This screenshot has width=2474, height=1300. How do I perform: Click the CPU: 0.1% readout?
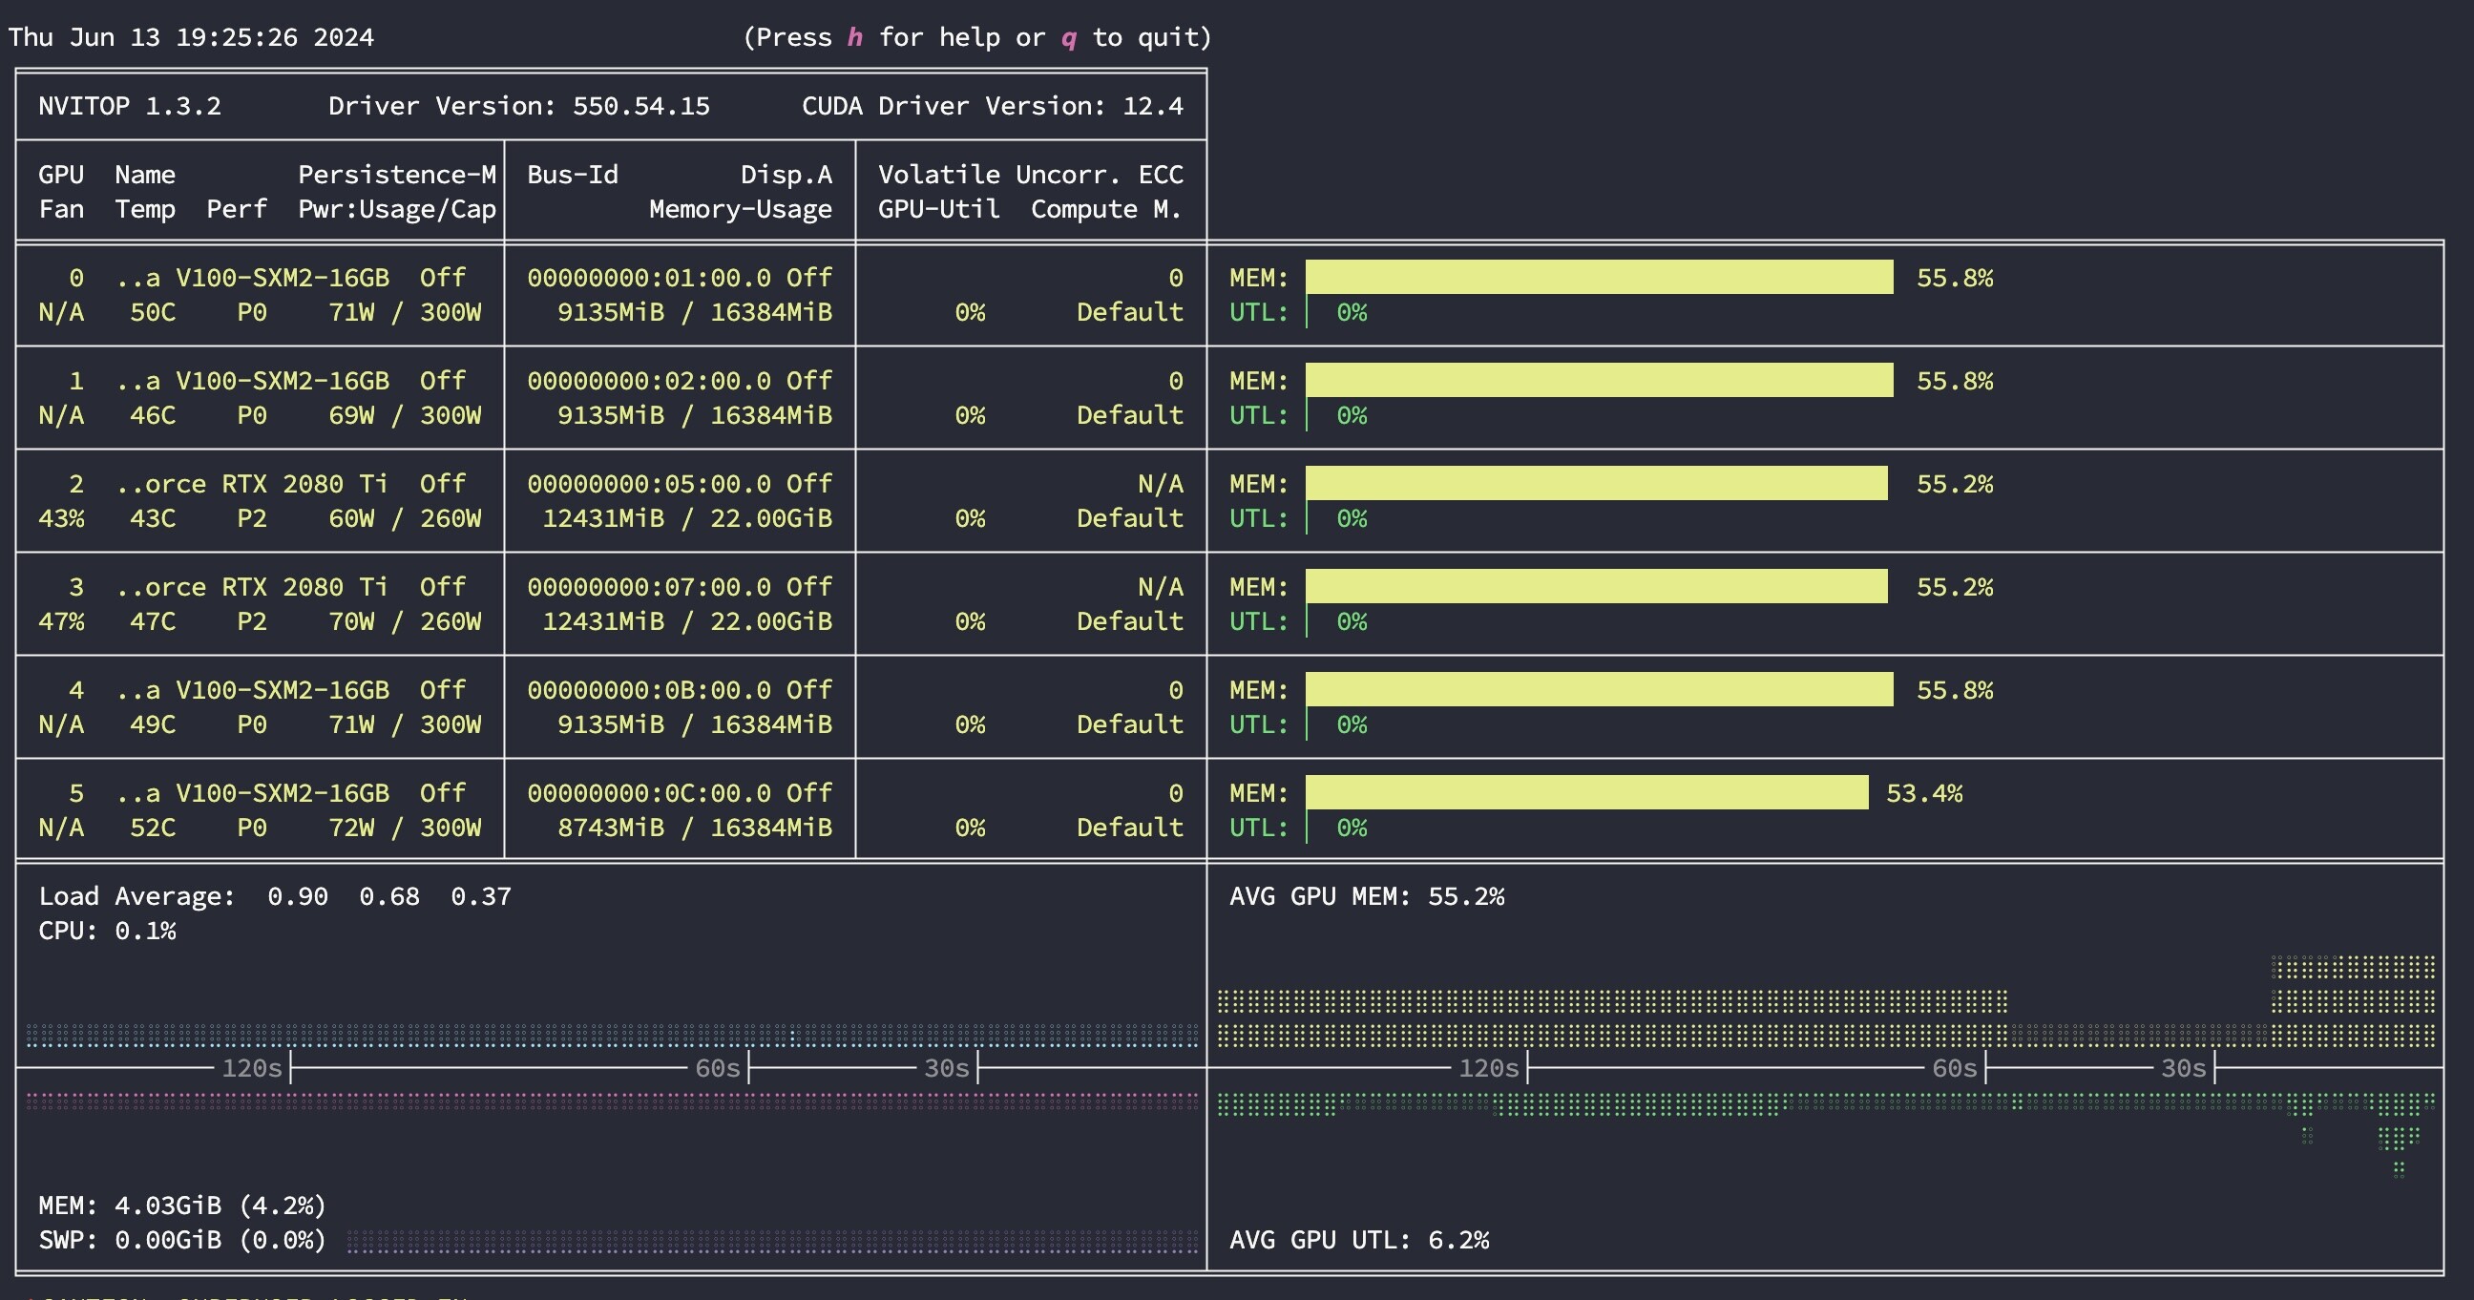coord(108,931)
